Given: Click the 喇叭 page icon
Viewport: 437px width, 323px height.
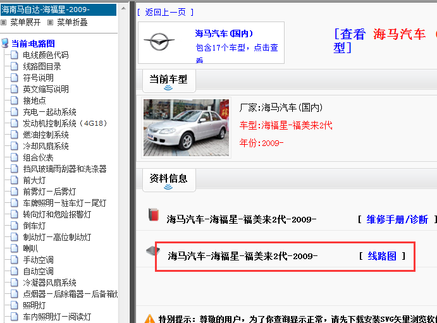Looking at the screenshot, I should 14,248.
